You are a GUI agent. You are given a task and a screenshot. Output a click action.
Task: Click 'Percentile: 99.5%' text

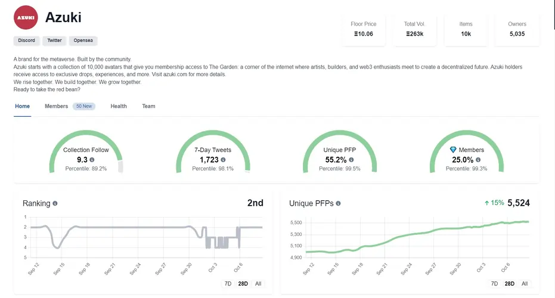coord(340,169)
